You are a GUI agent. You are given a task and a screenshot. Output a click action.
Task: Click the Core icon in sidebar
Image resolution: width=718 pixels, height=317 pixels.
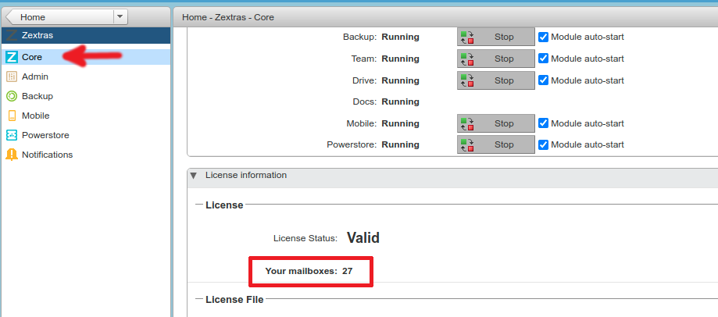pos(12,57)
